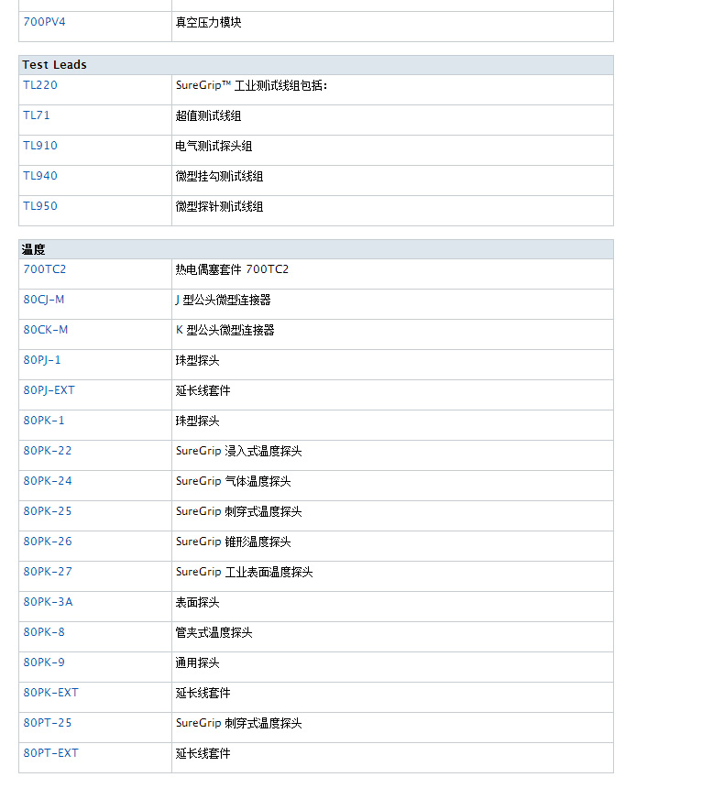This screenshot has height=788, width=724.
Task: Click the TL220 SureGrip test lead link
Action: pos(39,85)
